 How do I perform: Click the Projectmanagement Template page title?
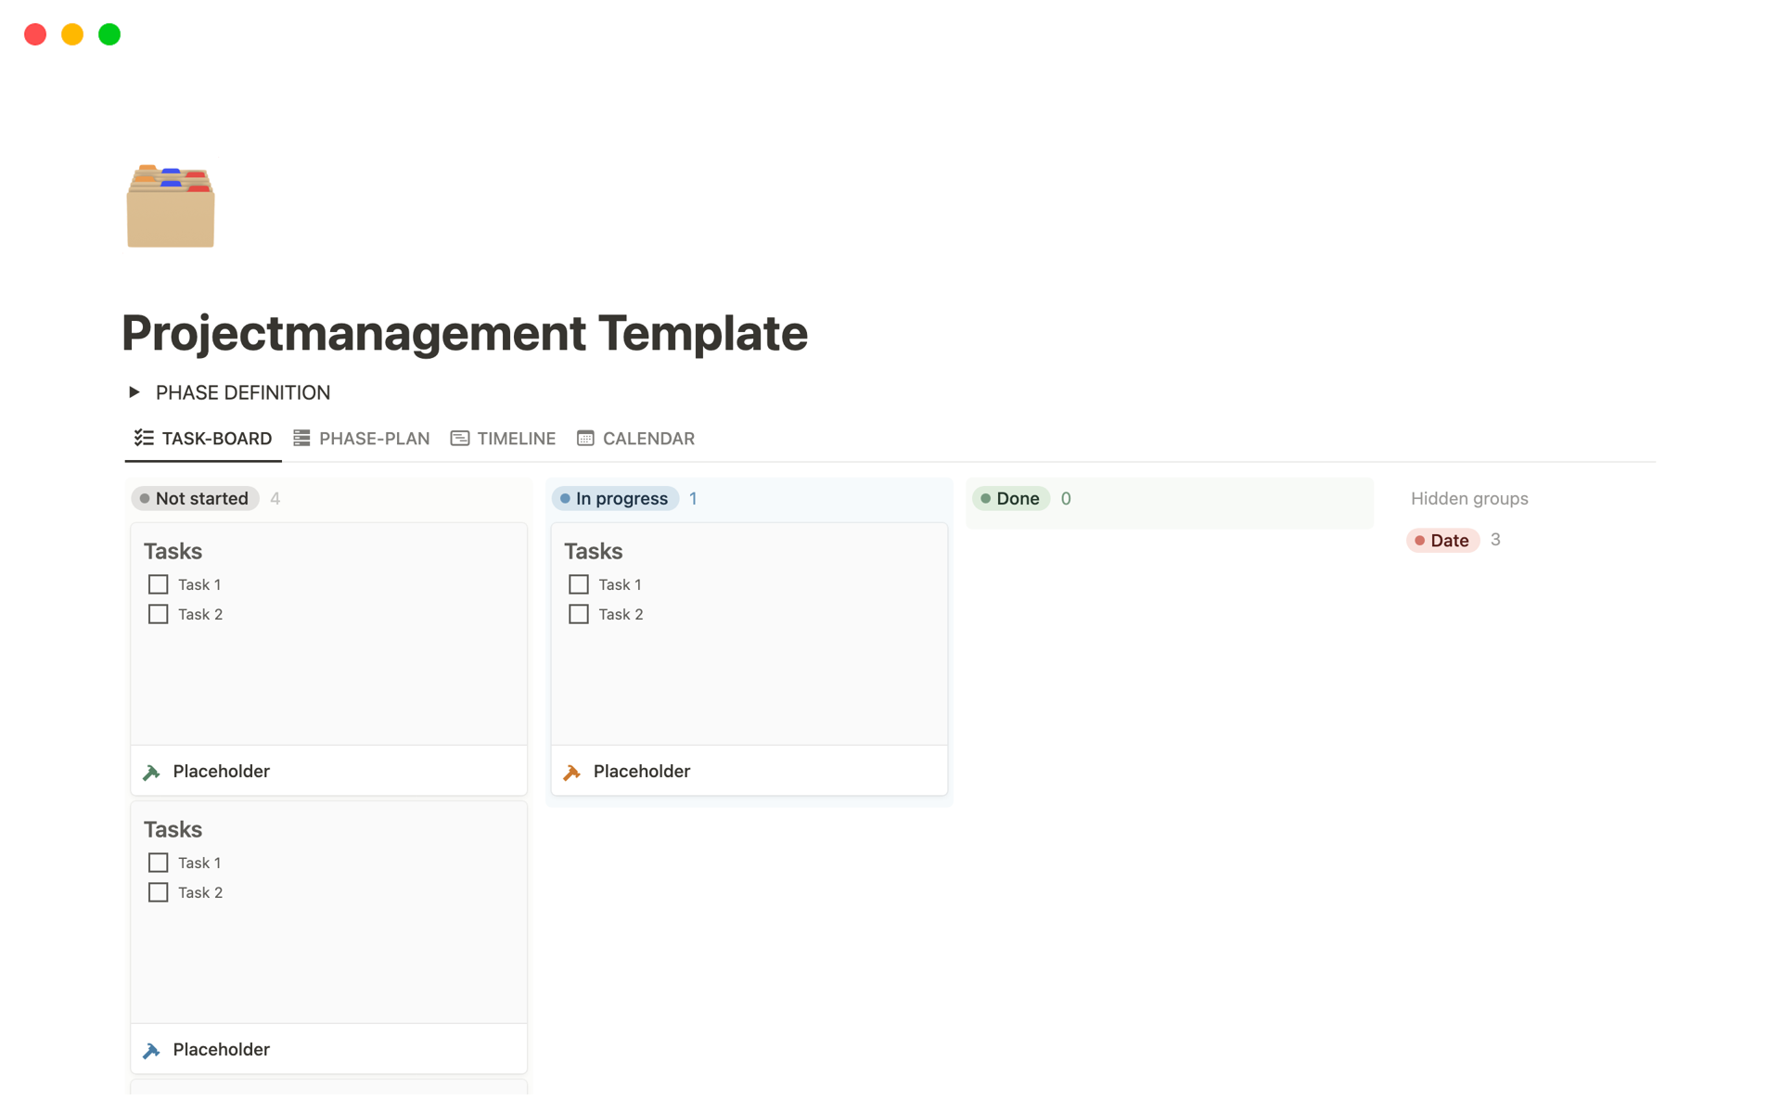point(464,333)
